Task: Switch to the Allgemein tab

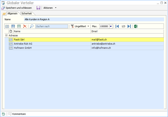Action: tap(12, 13)
